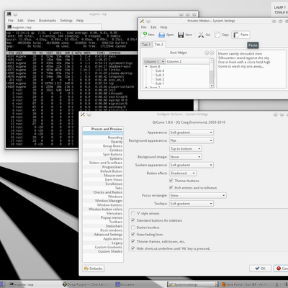The height and width of the screenshot is (288, 288).
Task: Open the Top to bottom dropdown
Action: [x=186, y=149]
